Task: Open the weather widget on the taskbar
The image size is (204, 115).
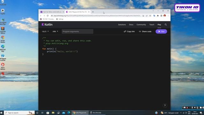Action: [x=170, y=113]
